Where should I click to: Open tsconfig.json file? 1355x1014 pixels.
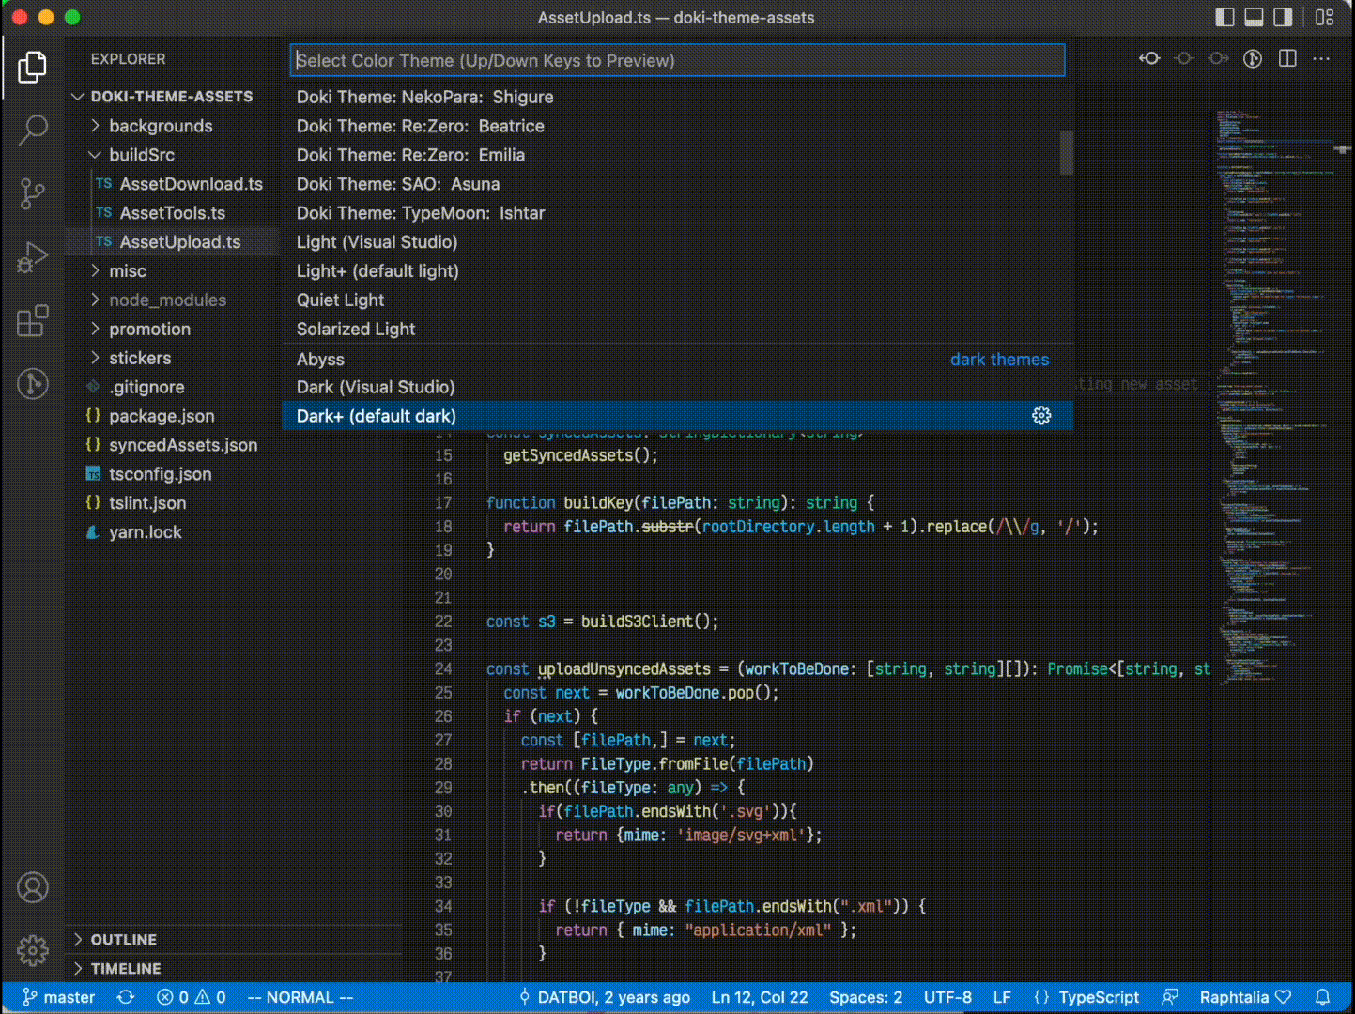pos(160,475)
